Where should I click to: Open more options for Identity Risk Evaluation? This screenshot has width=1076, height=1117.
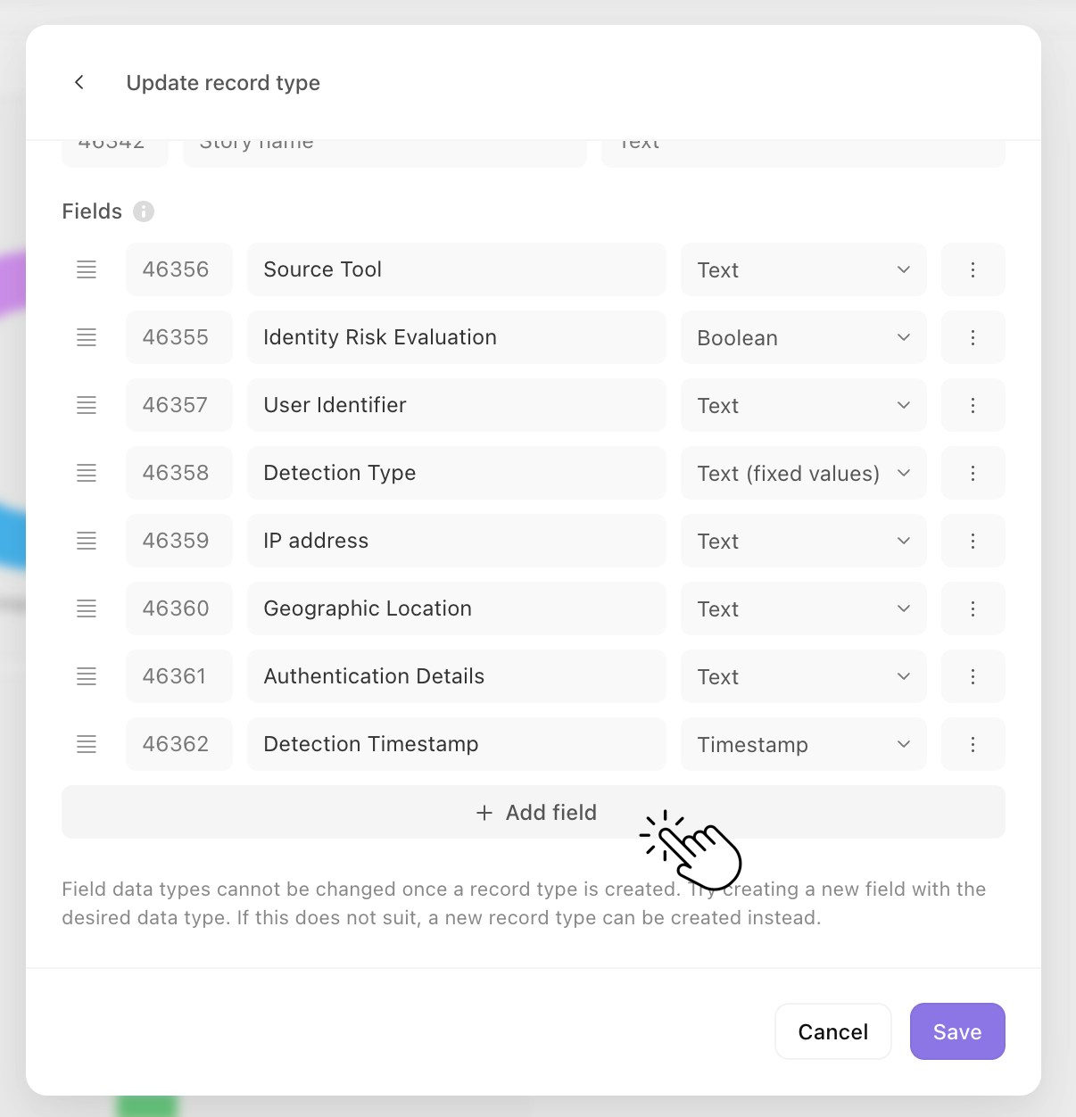[x=973, y=337]
